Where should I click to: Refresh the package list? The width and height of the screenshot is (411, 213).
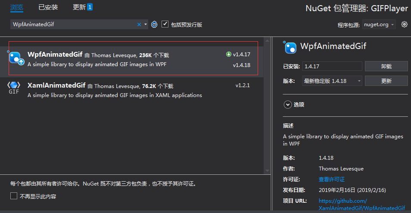(154, 24)
